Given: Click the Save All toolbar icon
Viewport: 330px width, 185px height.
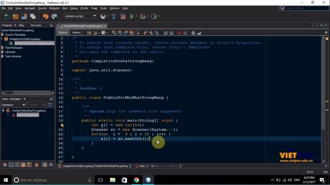Looking at the screenshot, I should (x=33, y=16).
